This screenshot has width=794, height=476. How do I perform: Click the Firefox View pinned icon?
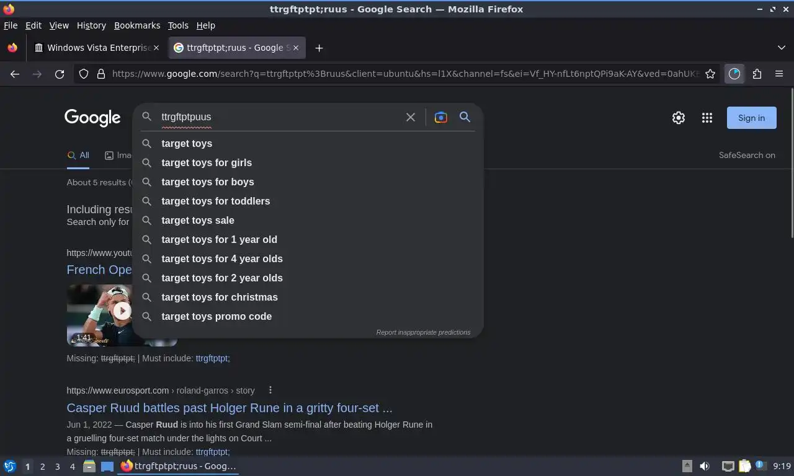click(x=12, y=48)
